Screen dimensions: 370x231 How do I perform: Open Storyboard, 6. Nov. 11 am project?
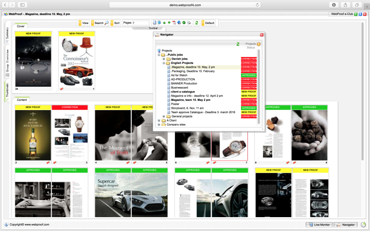[187, 108]
